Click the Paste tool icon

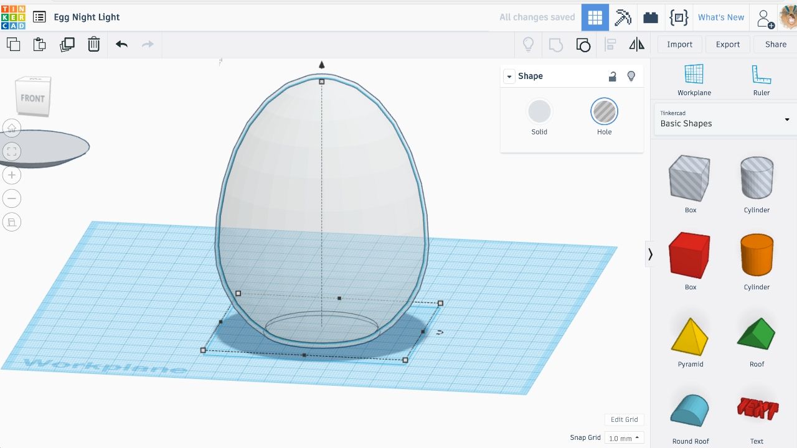(x=40, y=44)
